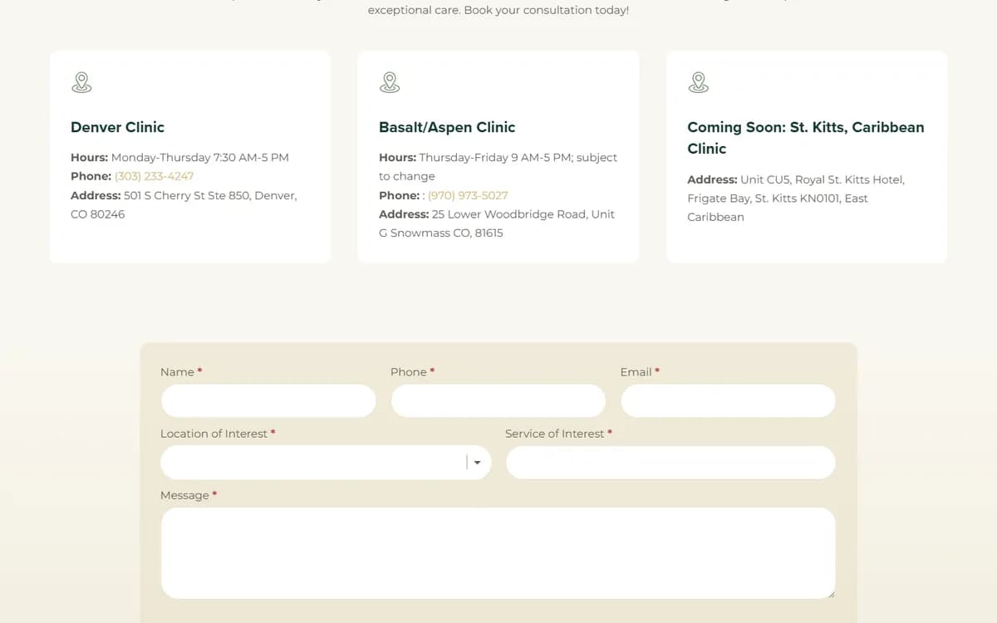Click the Basalt/Aspen Clinic map pin icon

390,82
